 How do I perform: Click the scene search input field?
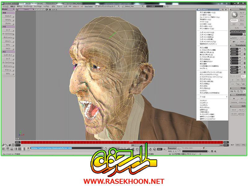tap(154, 6)
